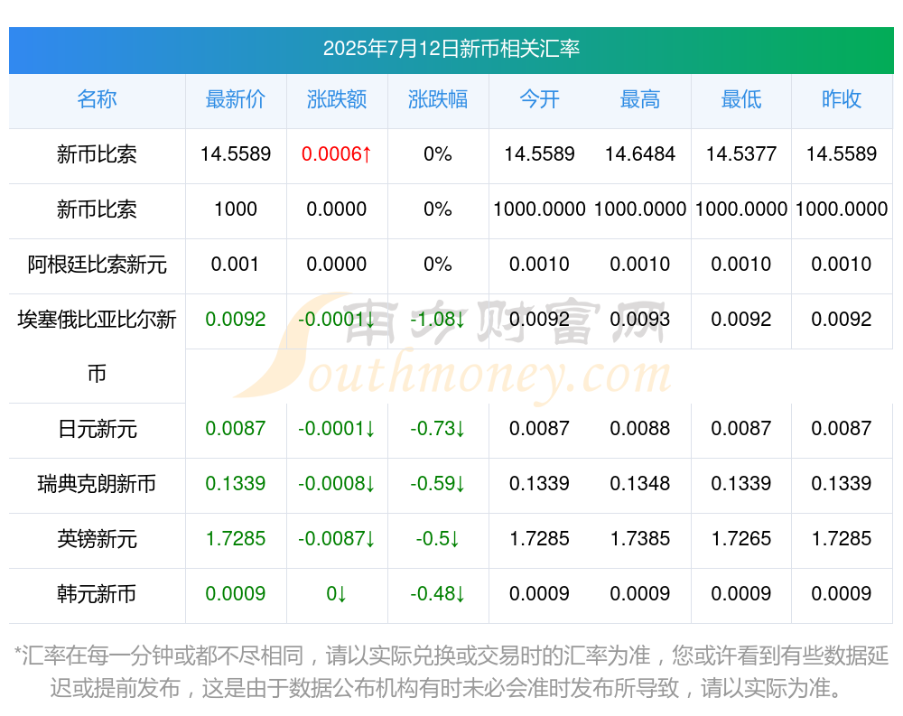Click 0% in the 阿根廷比索新元 row
This screenshot has width=903, height=716.
438,265
